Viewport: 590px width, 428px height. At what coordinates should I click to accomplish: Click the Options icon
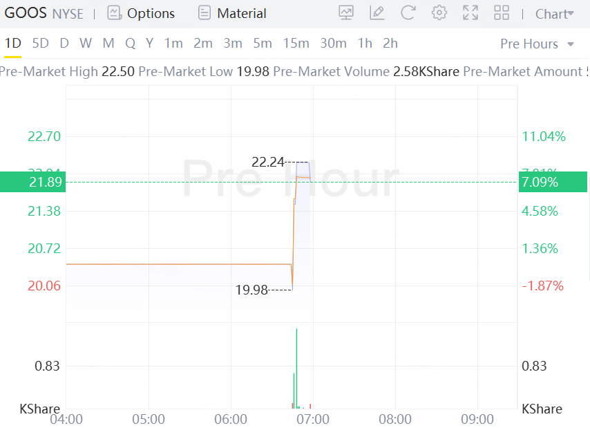(114, 13)
